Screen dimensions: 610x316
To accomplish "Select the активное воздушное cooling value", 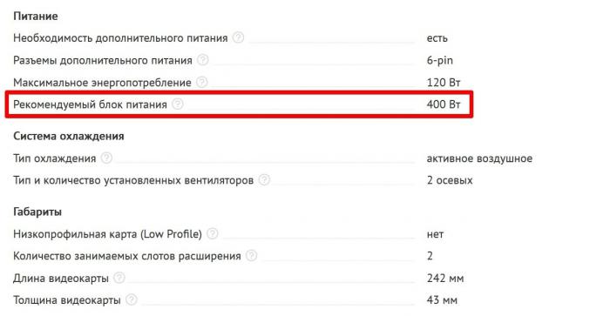I will coord(479,158).
